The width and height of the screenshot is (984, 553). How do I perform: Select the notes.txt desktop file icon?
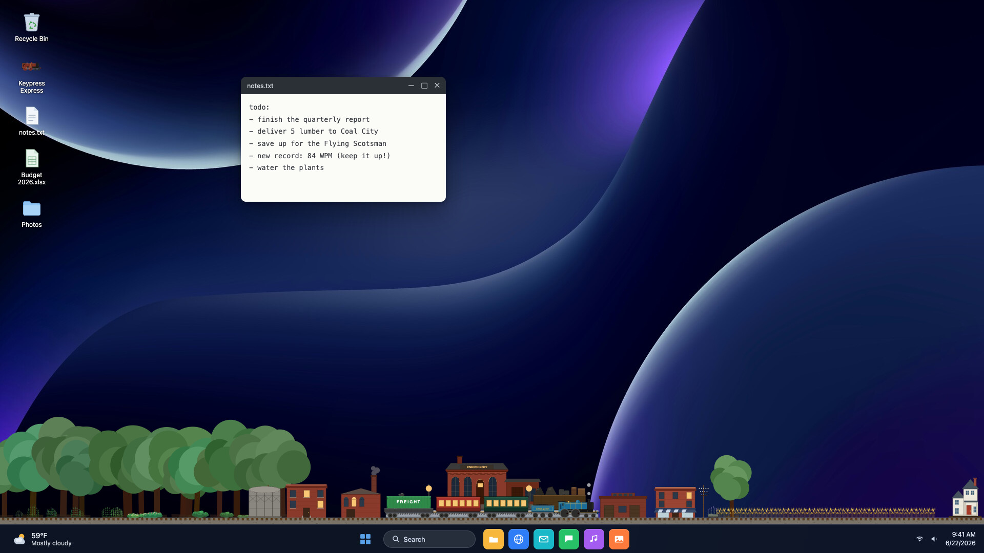click(x=31, y=121)
